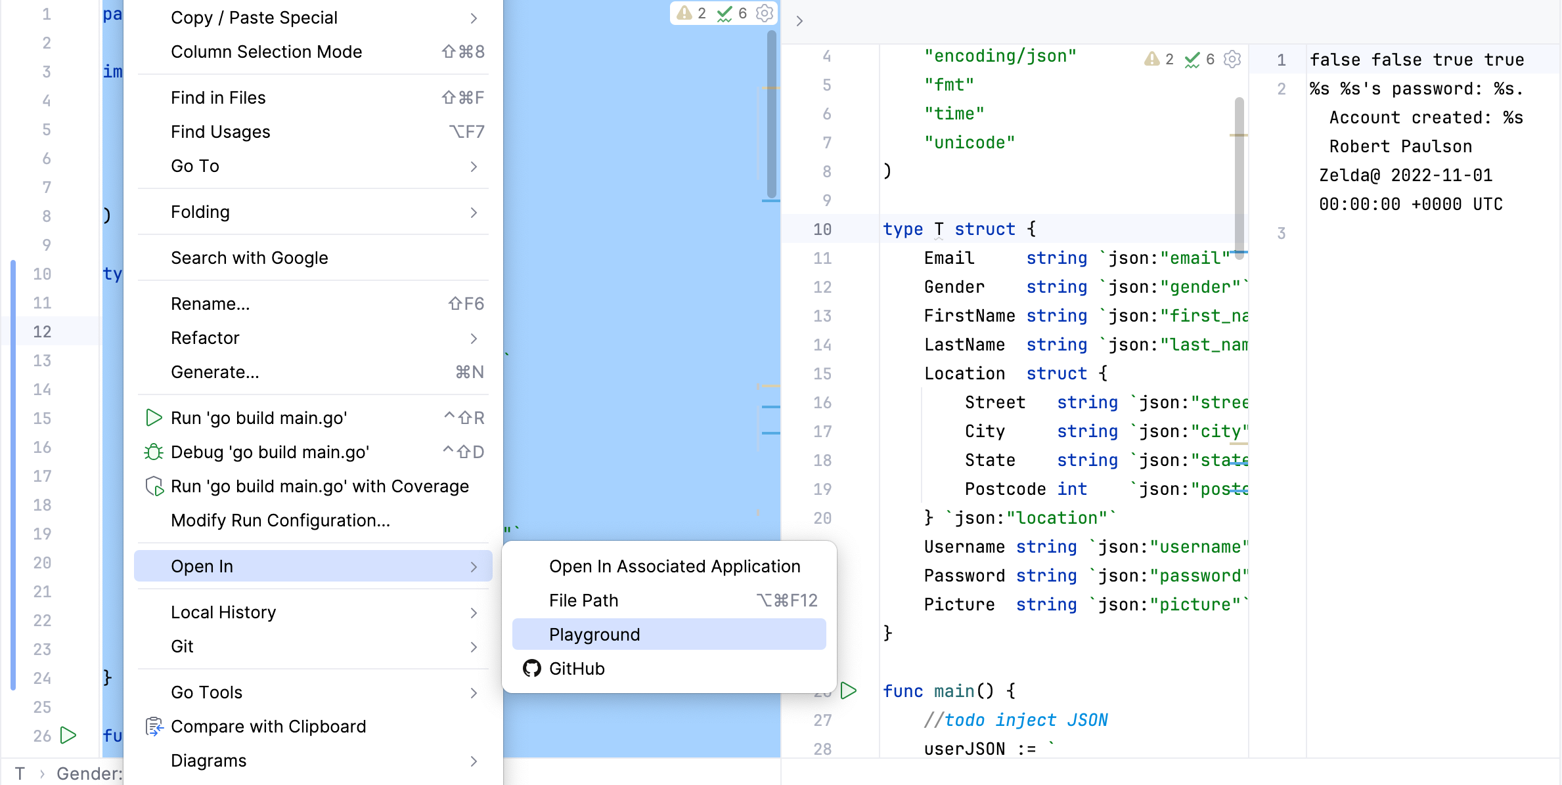This screenshot has width=1562, height=785.
Task: Click run gutter icon beside func main
Action: point(849,690)
